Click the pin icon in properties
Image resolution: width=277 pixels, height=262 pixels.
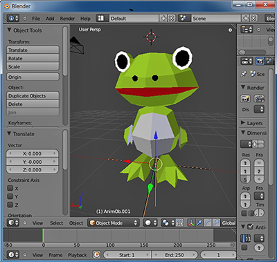coord(244,74)
